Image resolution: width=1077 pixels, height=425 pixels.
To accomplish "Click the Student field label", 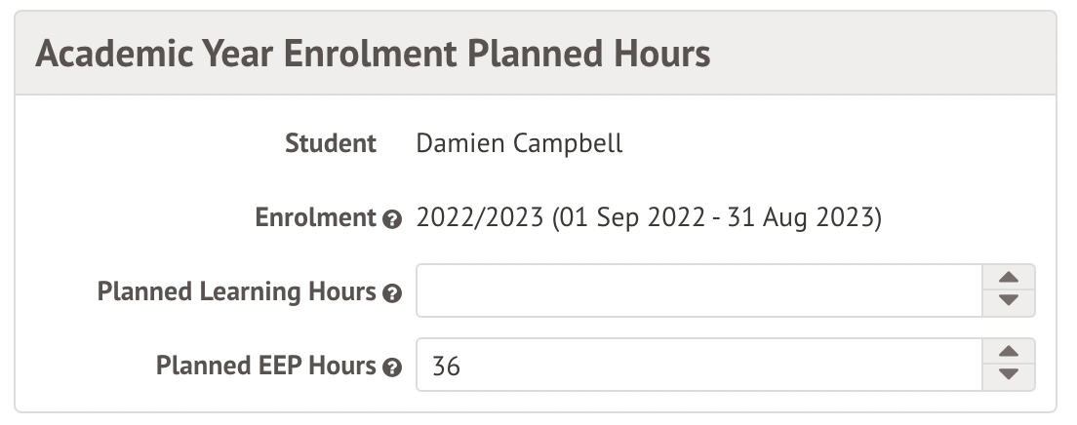I will 330,144.
